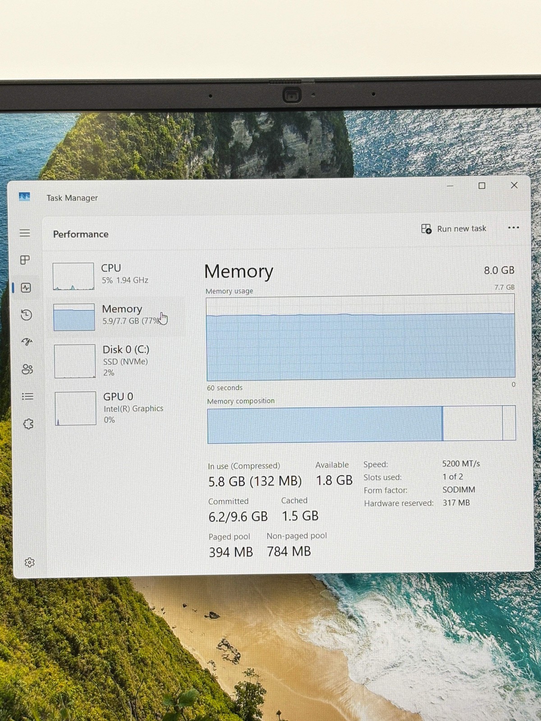Image resolution: width=541 pixels, height=721 pixels.
Task: Click the '60 seconds' graph label
Action: [x=225, y=388]
